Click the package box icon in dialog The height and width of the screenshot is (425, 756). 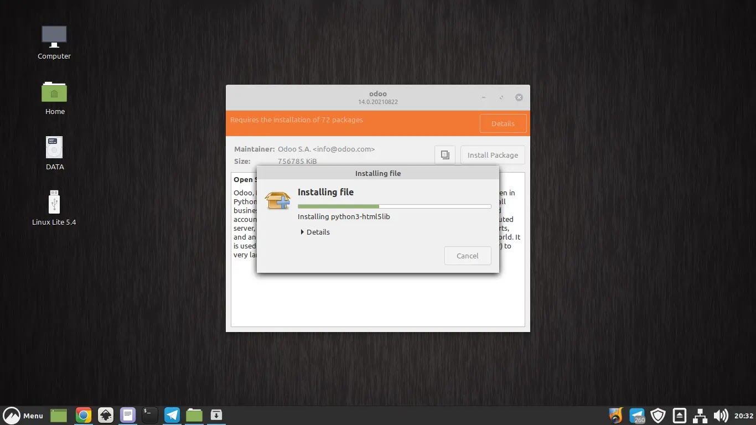pos(277,200)
